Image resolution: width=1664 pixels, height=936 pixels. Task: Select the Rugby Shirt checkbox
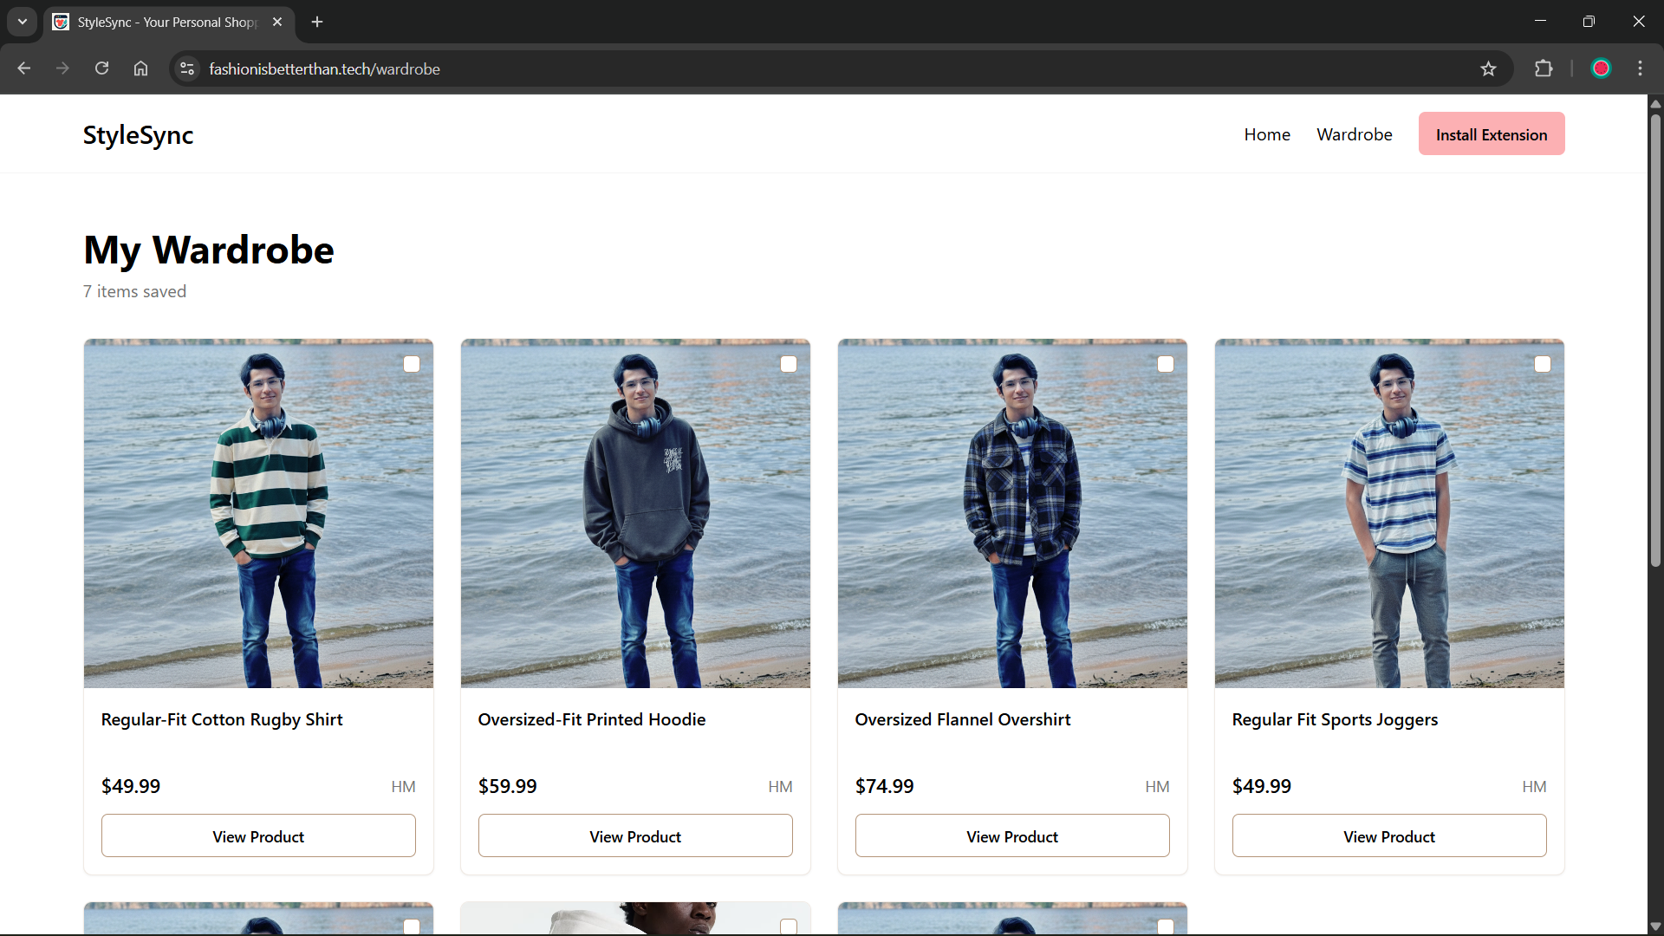pyautogui.click(x=412, y=364)
